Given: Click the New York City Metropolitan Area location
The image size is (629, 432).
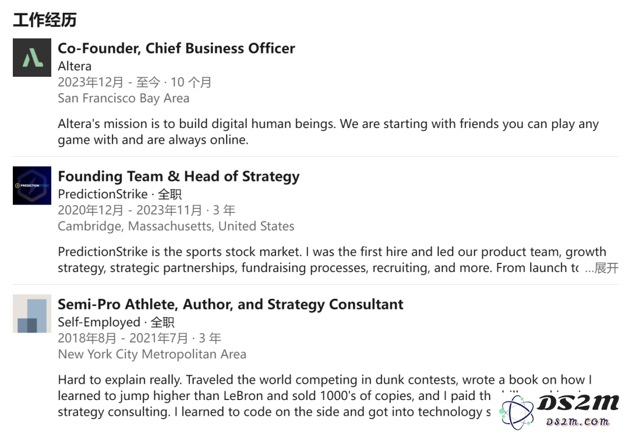Looking at the screenshot, I should [152, 354].
